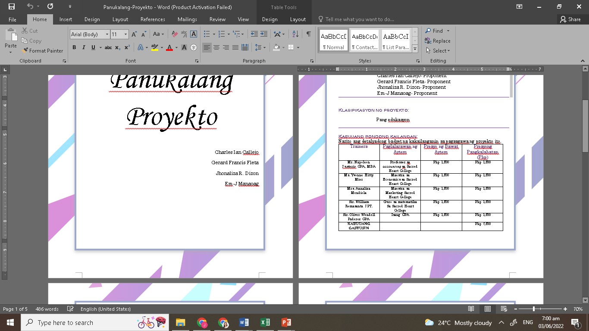
Task: Clear all formatting with the eraser icon
Action: 175,34
